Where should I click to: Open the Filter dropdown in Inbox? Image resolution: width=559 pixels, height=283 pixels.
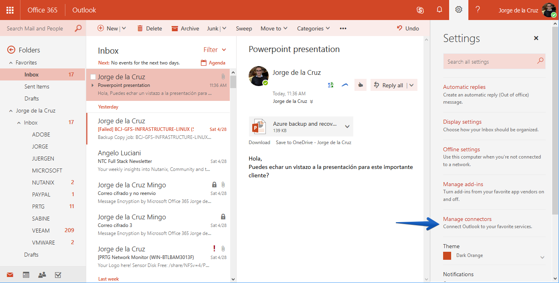pos(215,50)
